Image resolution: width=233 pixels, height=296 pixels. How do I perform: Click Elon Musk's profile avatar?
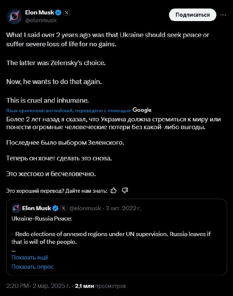tap(14, 16)
